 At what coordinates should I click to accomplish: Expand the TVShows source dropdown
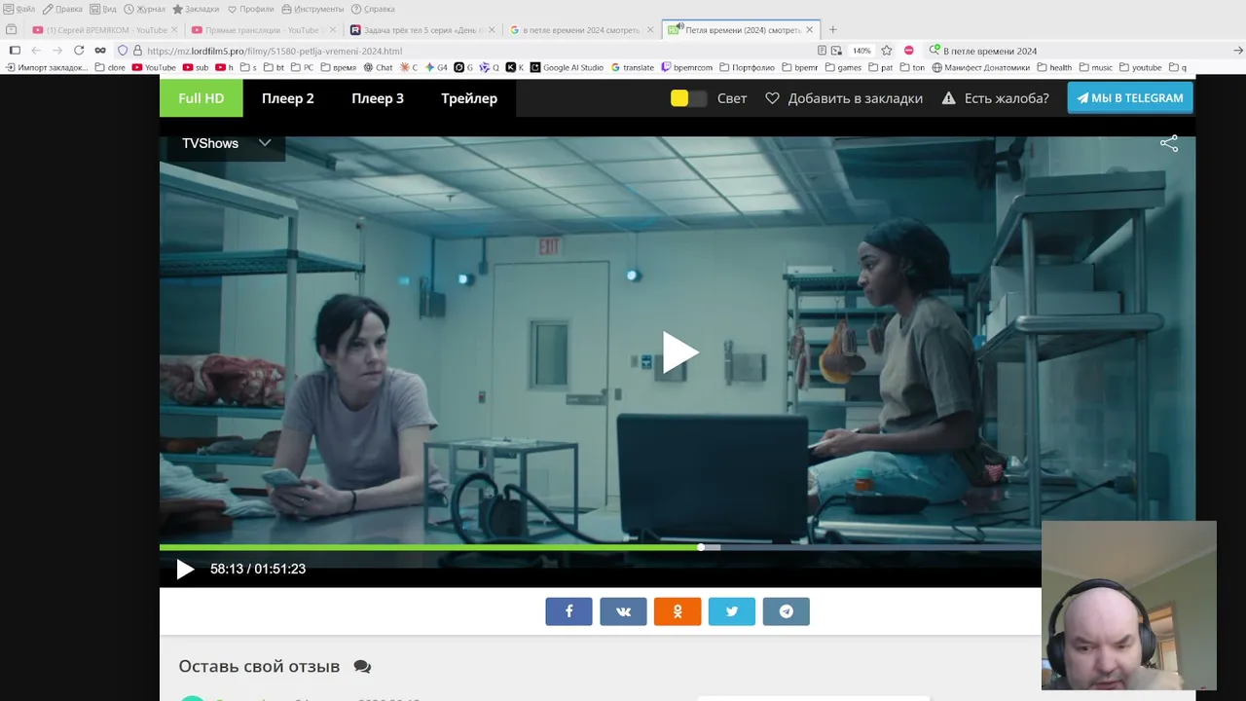(x=226, y=143)
